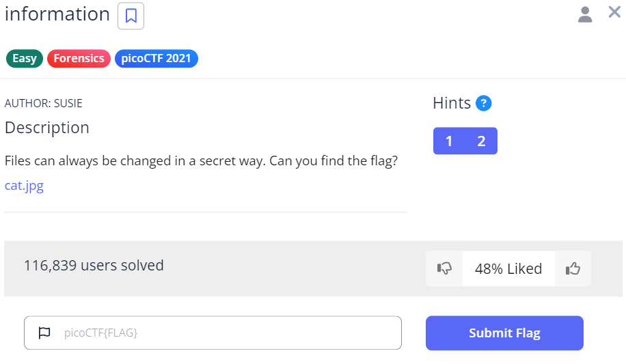Download the cat.jpg file
Screen dimensions: 626x364
(x=24, y=186)
